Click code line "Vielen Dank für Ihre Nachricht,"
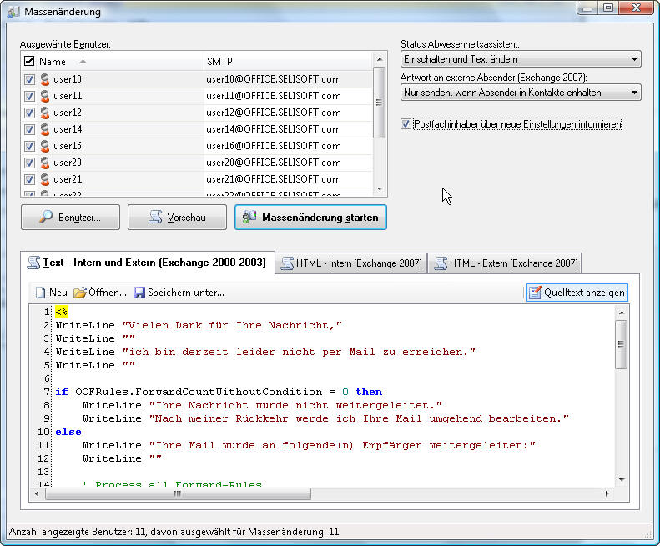The width and height of the screenshot is (660, 546). click(199, 325)
